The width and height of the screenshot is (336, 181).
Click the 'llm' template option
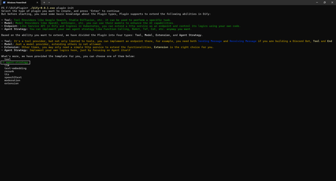(7, 65)
